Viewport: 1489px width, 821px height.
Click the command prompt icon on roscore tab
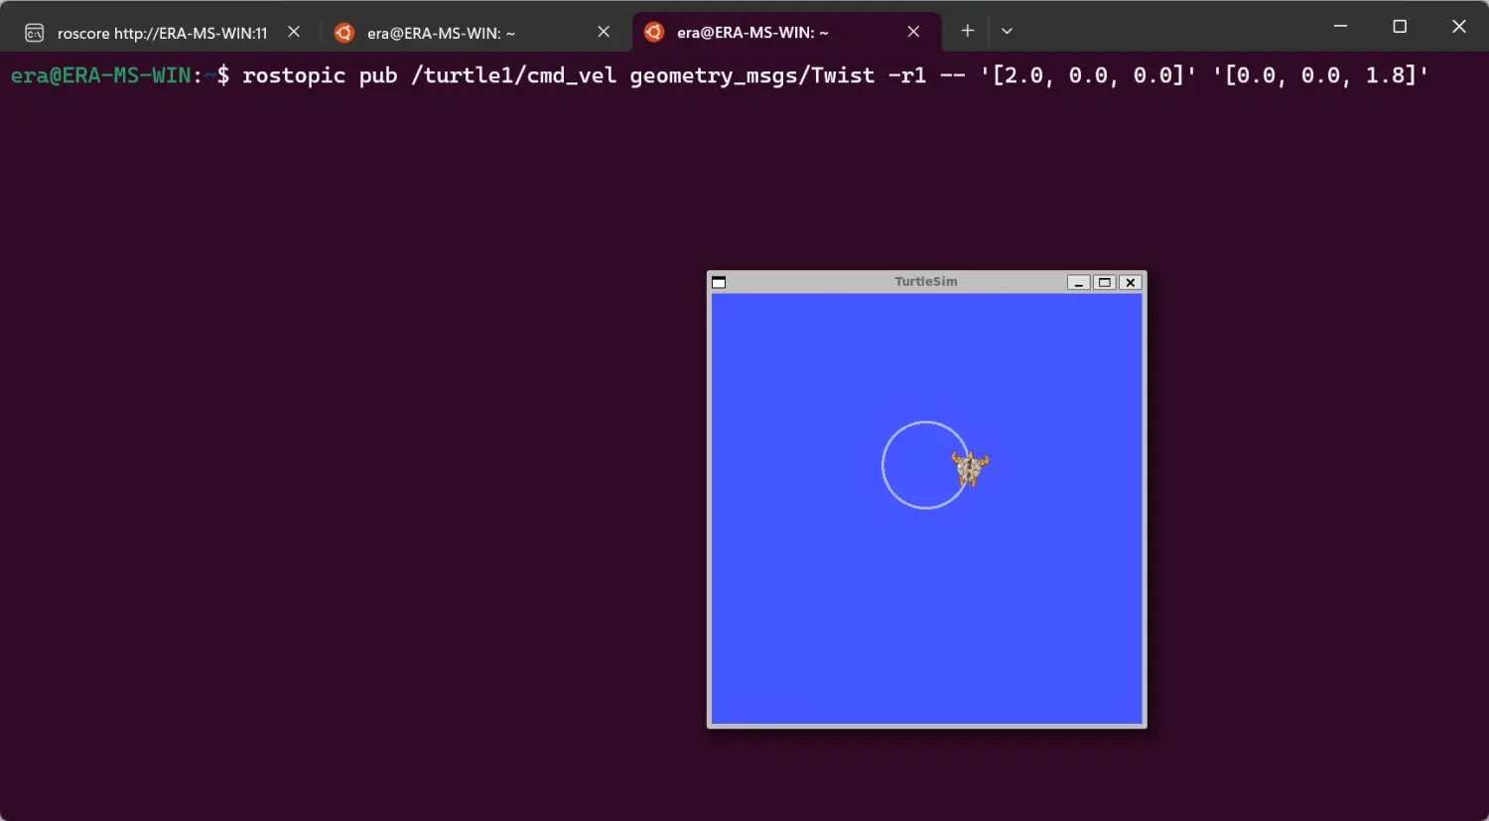(35, 33)
